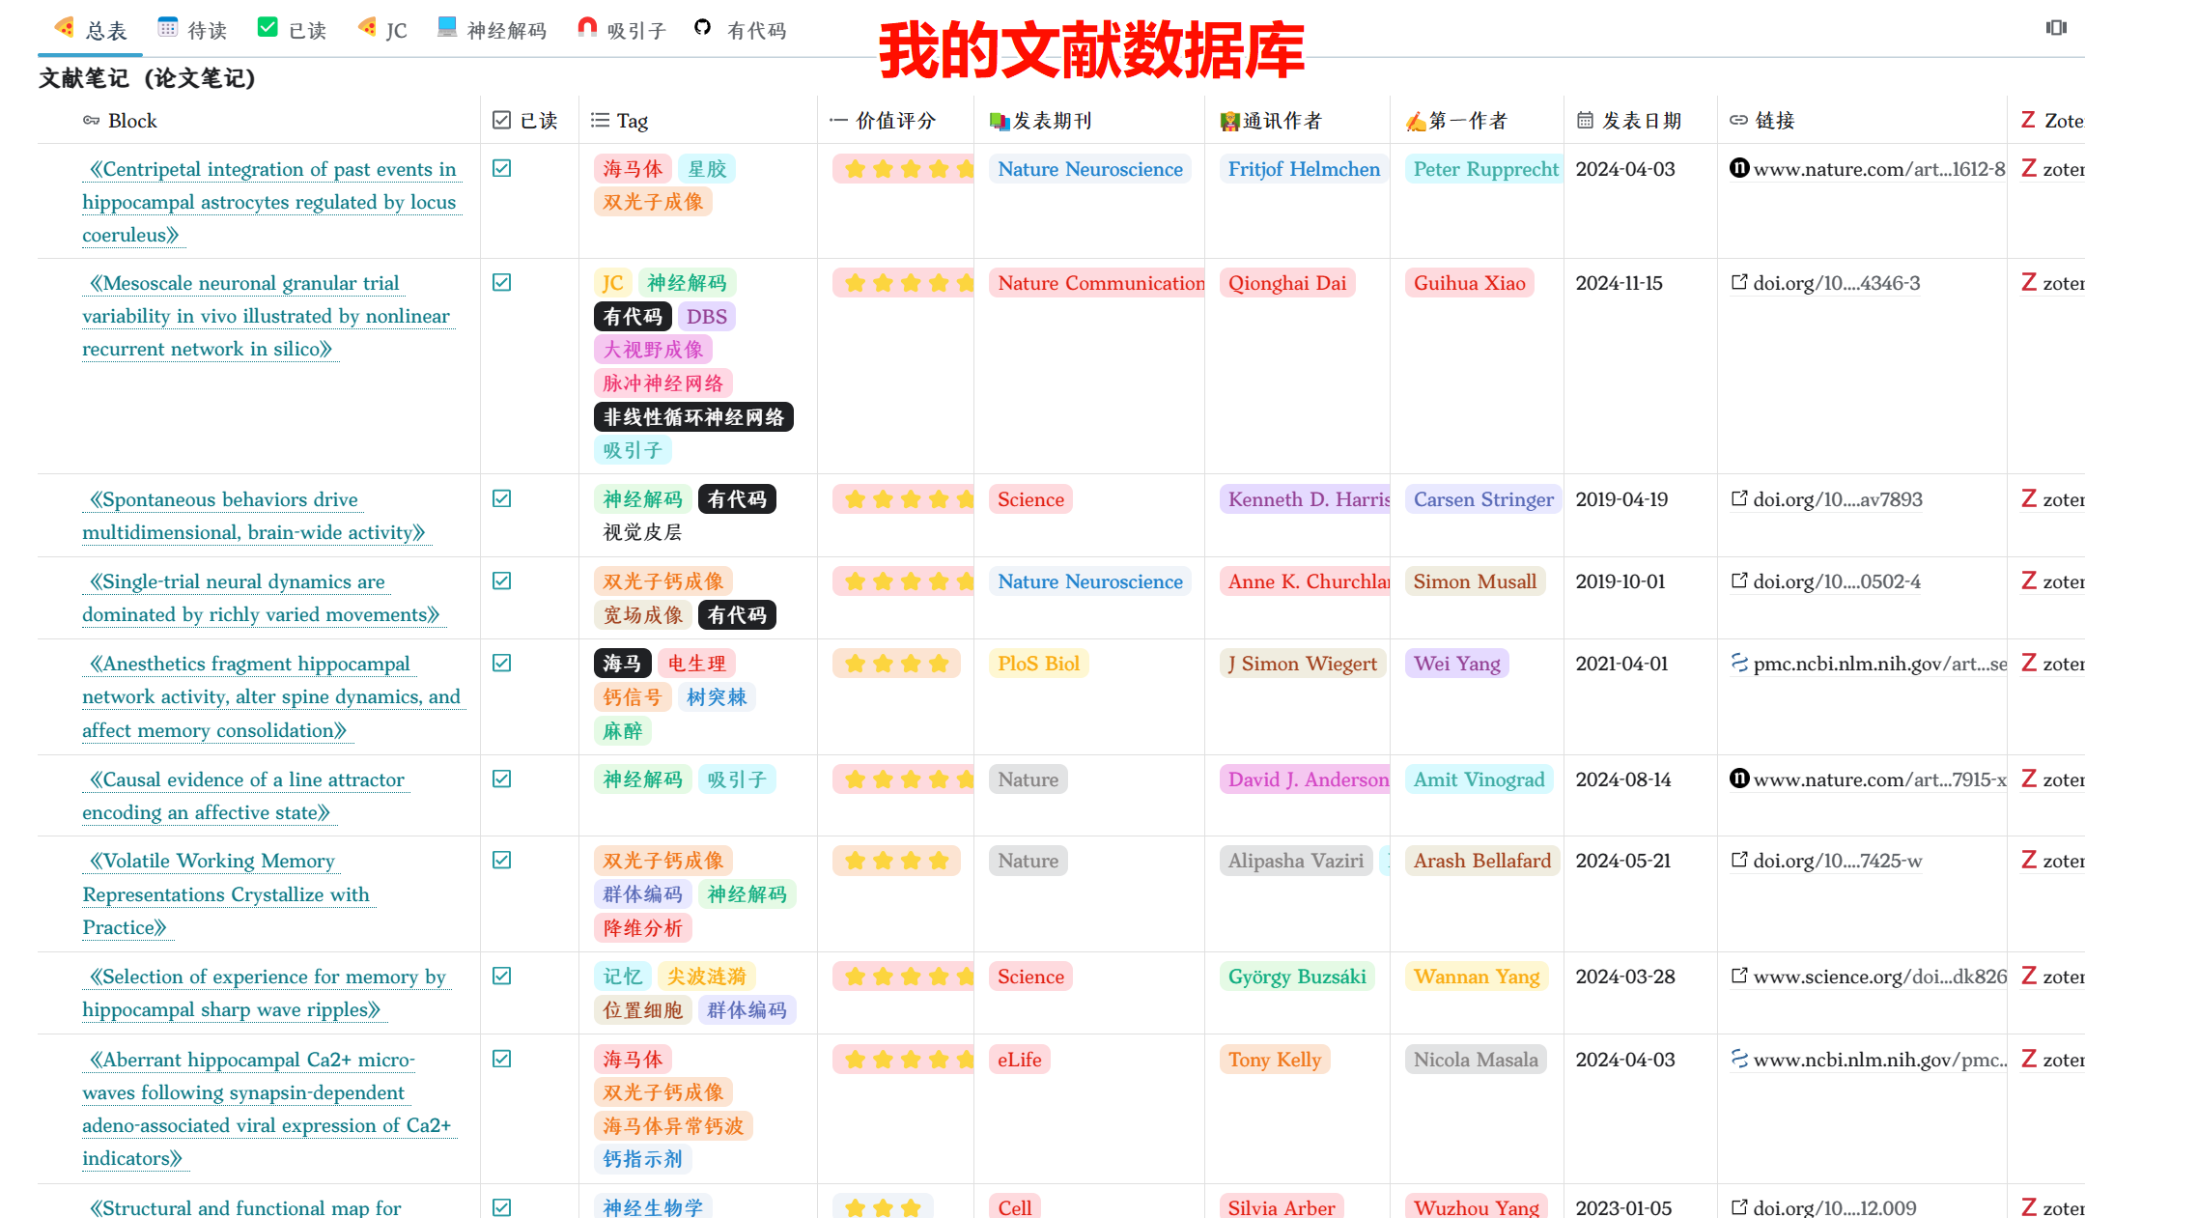
Task: Click star rating of Anesthetics fragment hippocampal row
Action: tap(896, 664)
